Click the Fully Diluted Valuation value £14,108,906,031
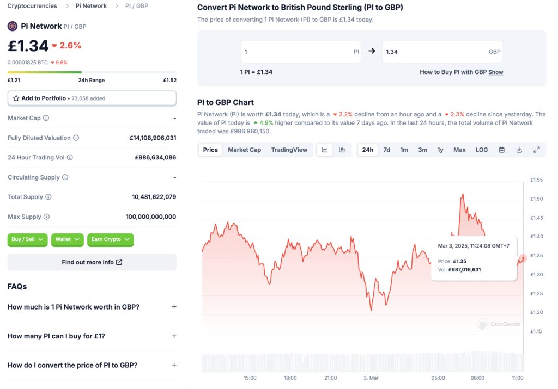 pos(153,138)
